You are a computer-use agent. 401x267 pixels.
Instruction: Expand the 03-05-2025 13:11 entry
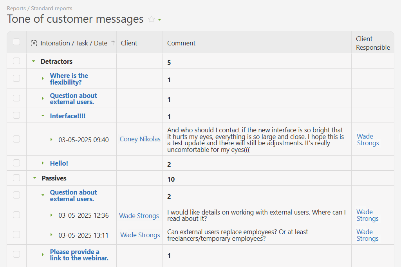click(x=51, y=235)
